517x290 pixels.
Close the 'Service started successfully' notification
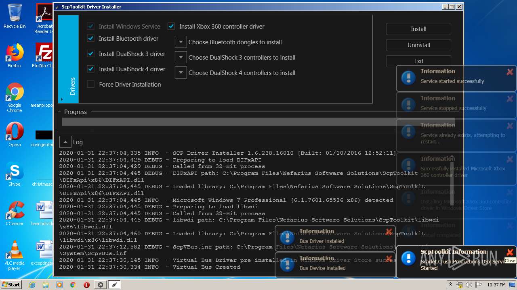(x=510, y=72)
